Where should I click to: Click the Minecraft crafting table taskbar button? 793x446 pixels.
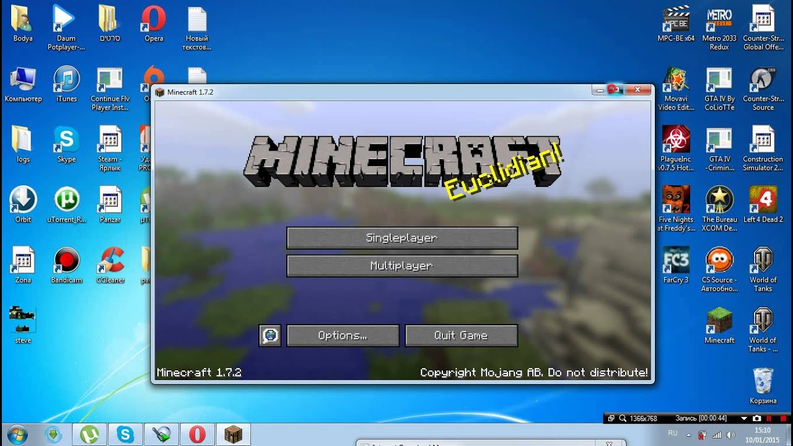(233, 435)
